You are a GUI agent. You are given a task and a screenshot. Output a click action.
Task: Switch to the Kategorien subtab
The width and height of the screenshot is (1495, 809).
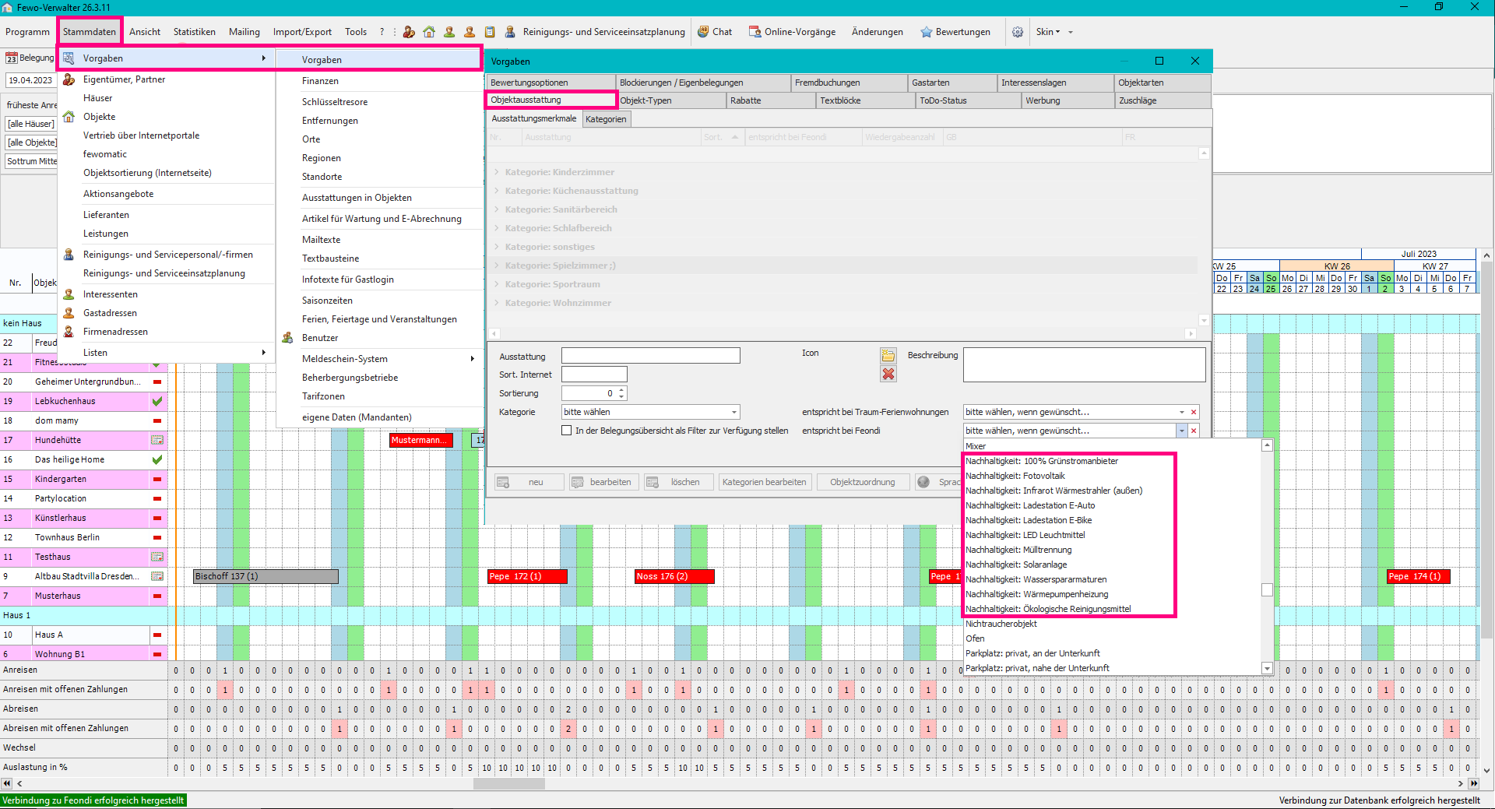click(606, 119)
